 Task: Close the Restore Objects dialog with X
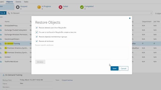(x=130, y=18)
